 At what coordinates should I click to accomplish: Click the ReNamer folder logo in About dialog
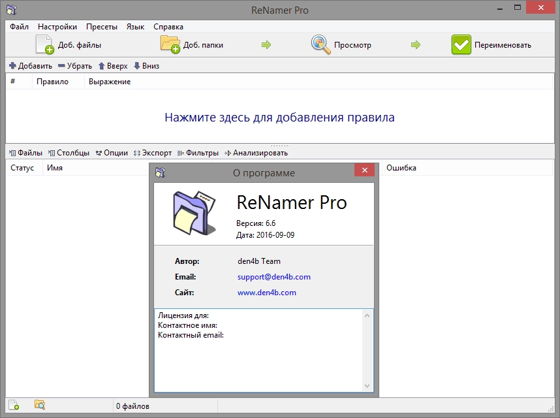point(194,213)
